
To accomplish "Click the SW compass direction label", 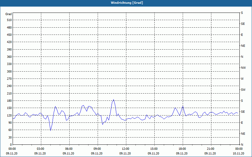I will click(243, 90).
